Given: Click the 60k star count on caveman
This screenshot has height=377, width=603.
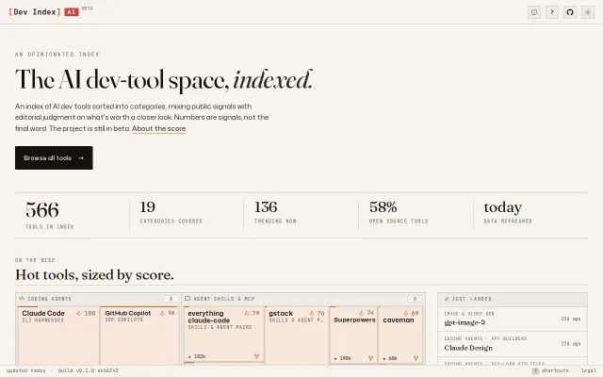Looking at the screenshot, I should (390, 358).
